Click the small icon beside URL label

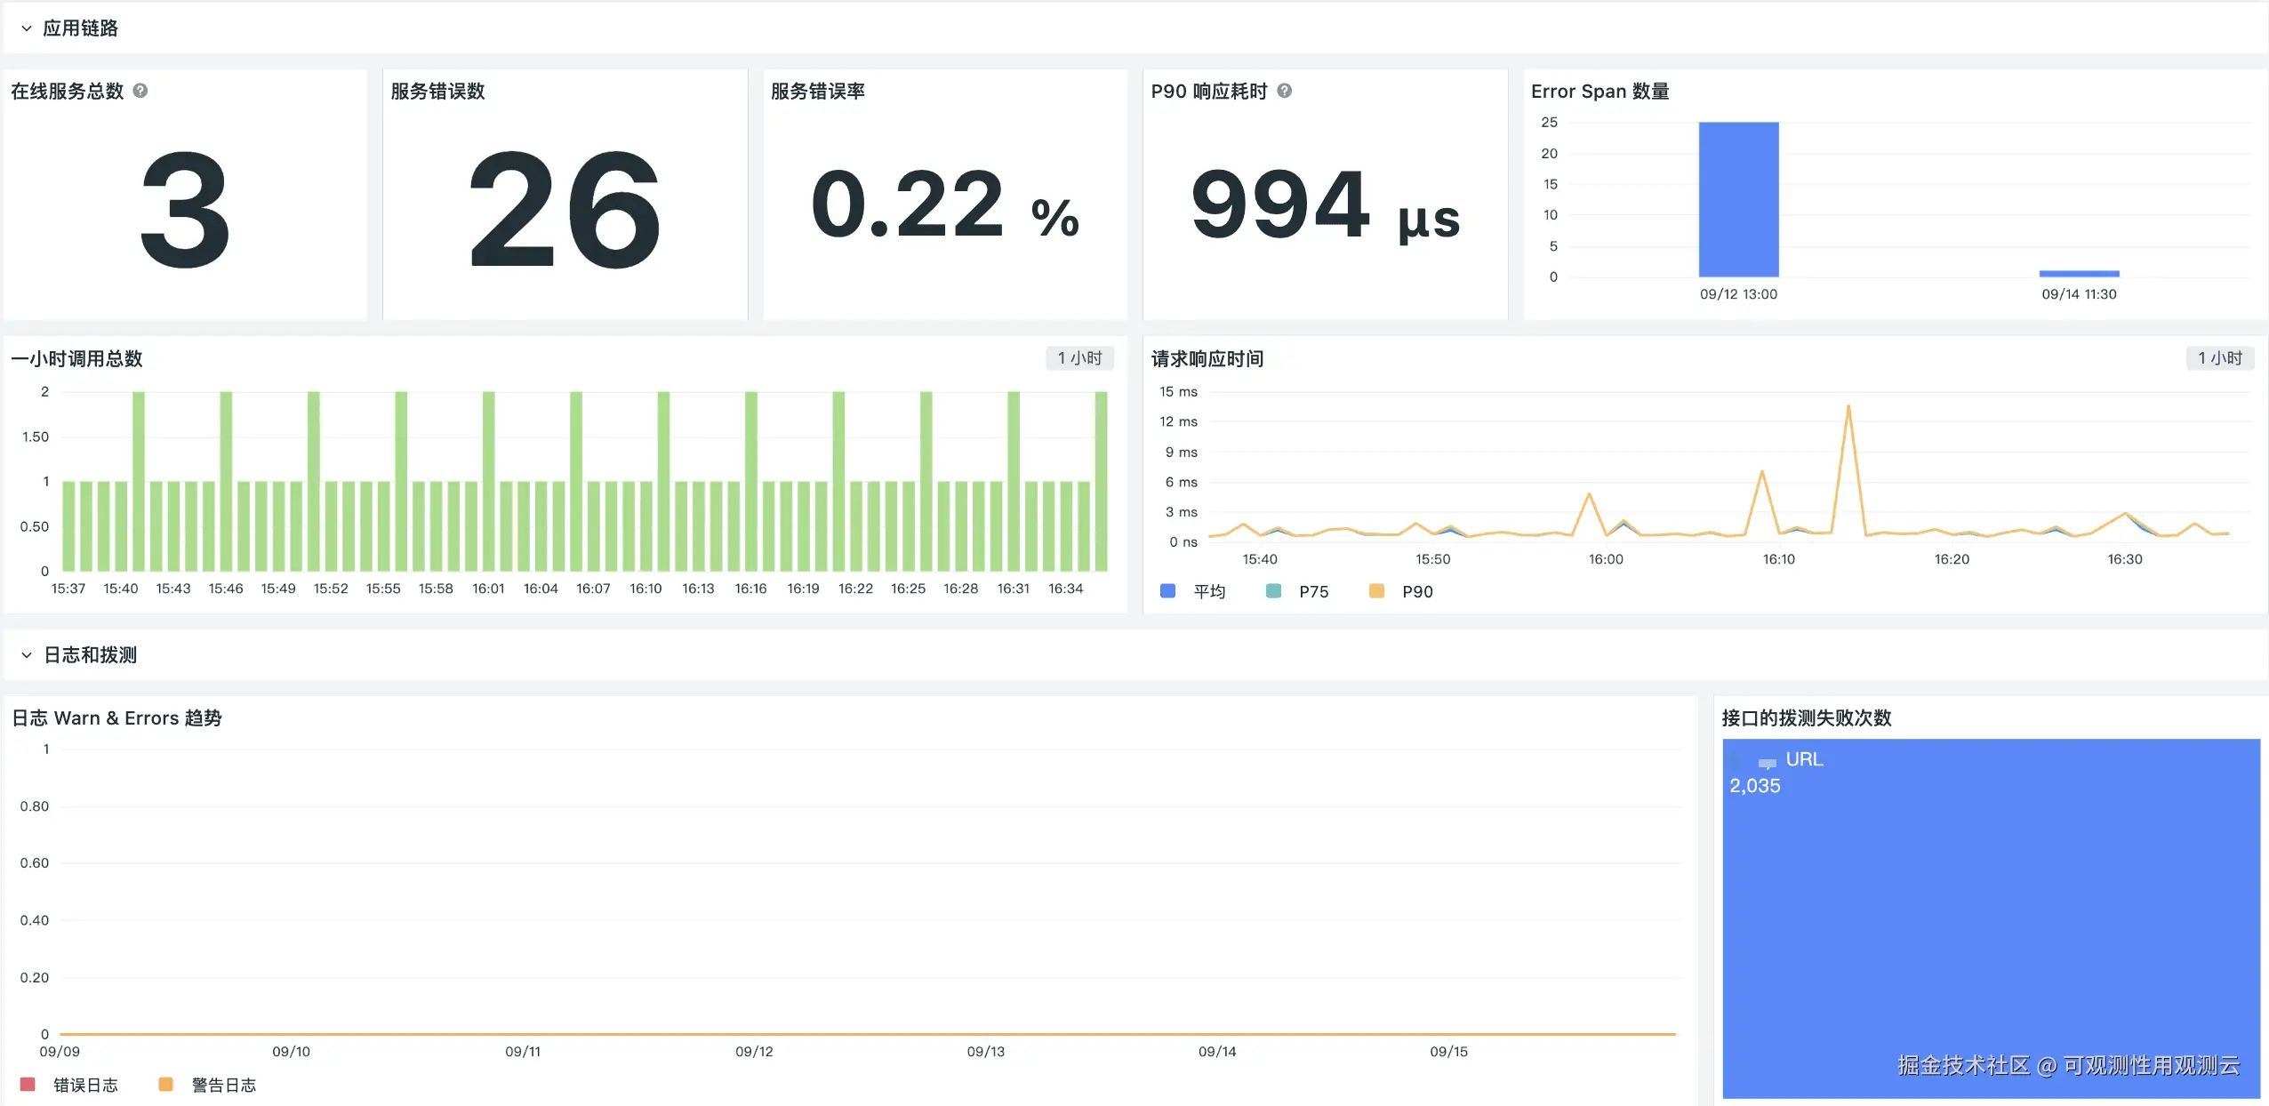pos(1767,762)
